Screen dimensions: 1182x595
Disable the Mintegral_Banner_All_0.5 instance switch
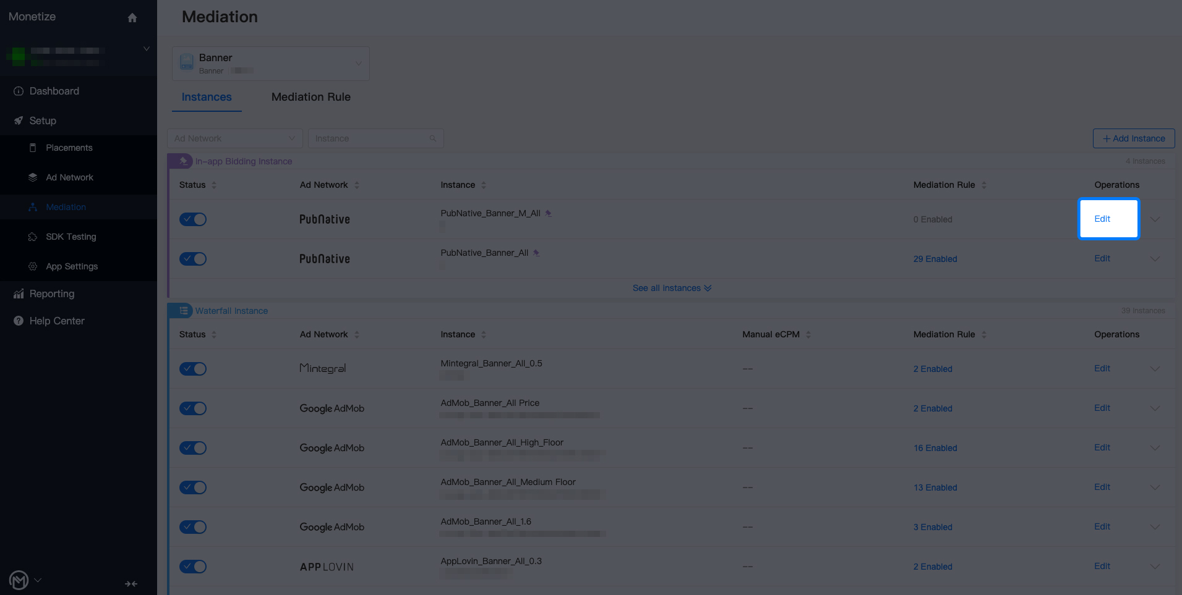tap(193, 369)
